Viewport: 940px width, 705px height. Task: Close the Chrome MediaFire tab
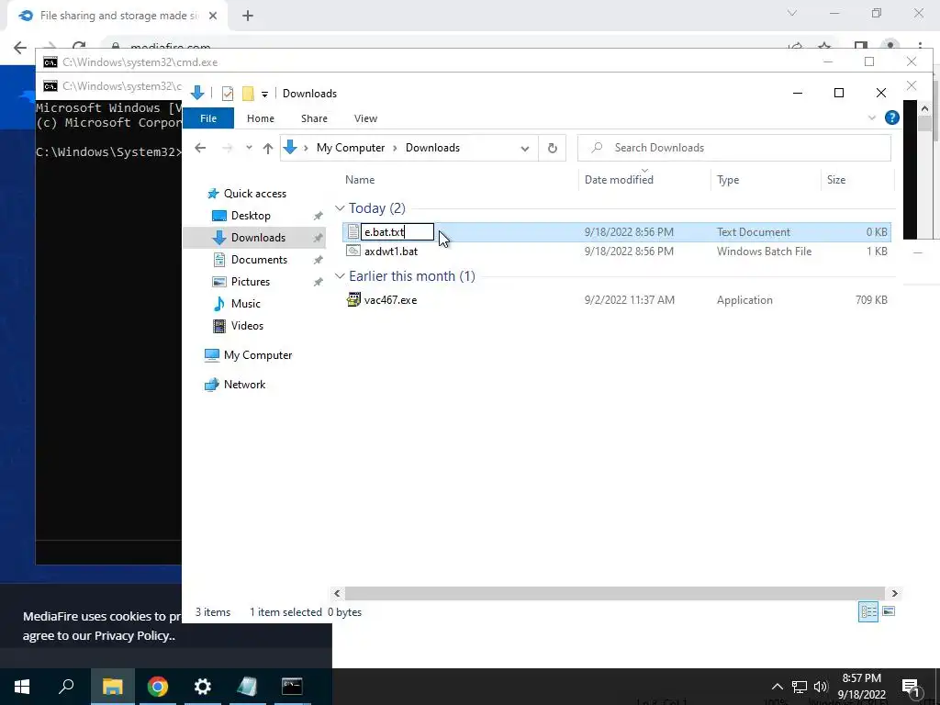coord(213,17)
